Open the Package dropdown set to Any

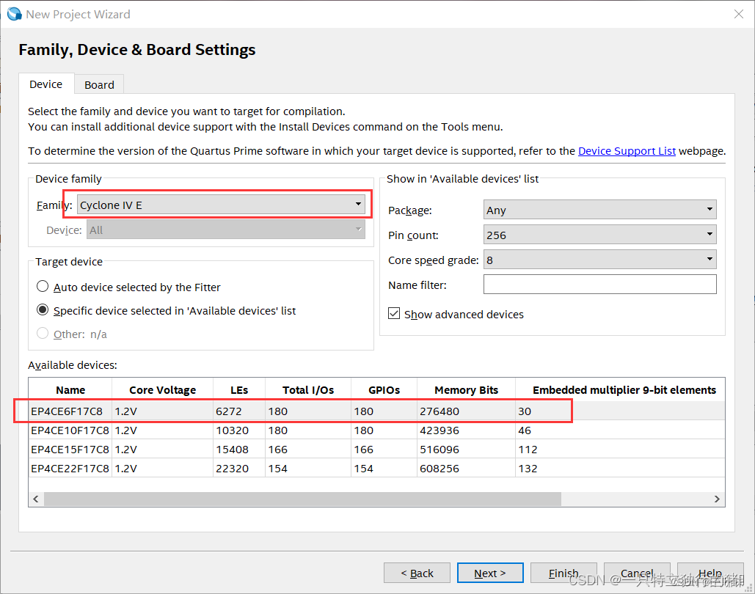[x=599, y=210]
